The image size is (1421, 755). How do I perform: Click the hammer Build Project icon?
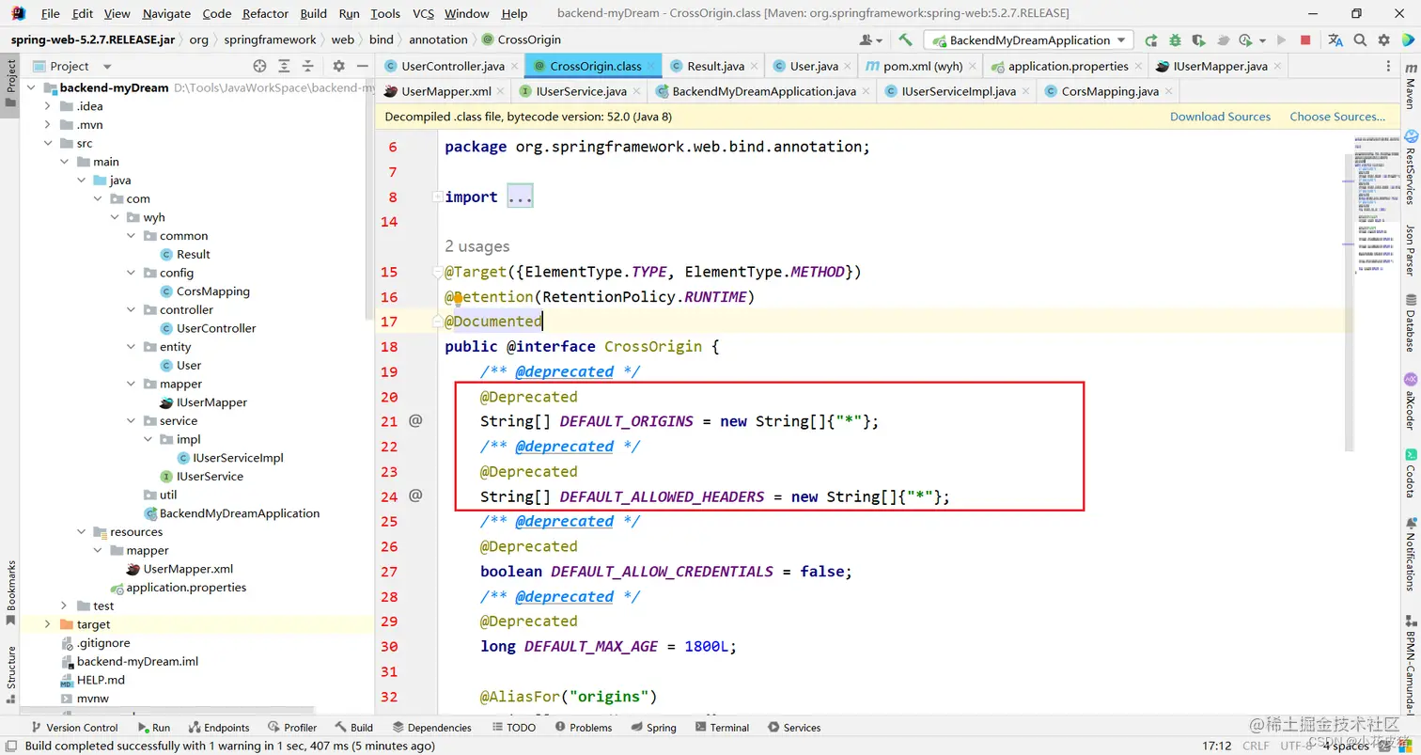click(x=905, y=39)
